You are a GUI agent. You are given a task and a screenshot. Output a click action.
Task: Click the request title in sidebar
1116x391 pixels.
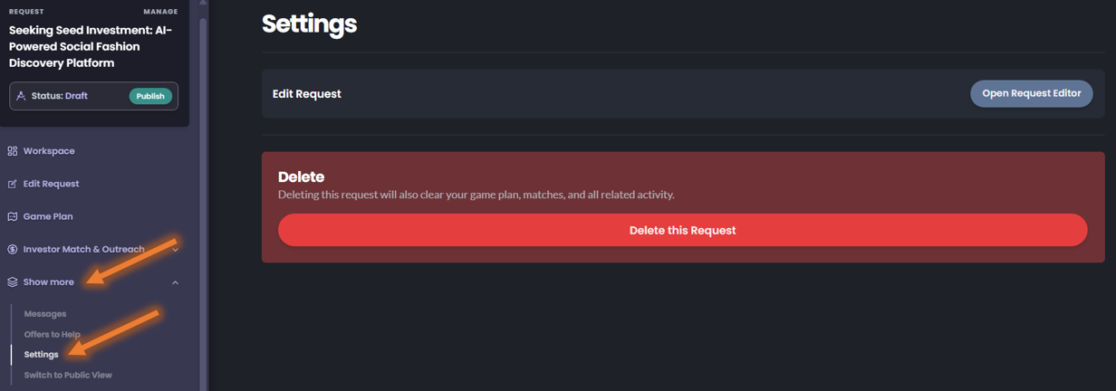pyautogui.click(x=91, y=46)
